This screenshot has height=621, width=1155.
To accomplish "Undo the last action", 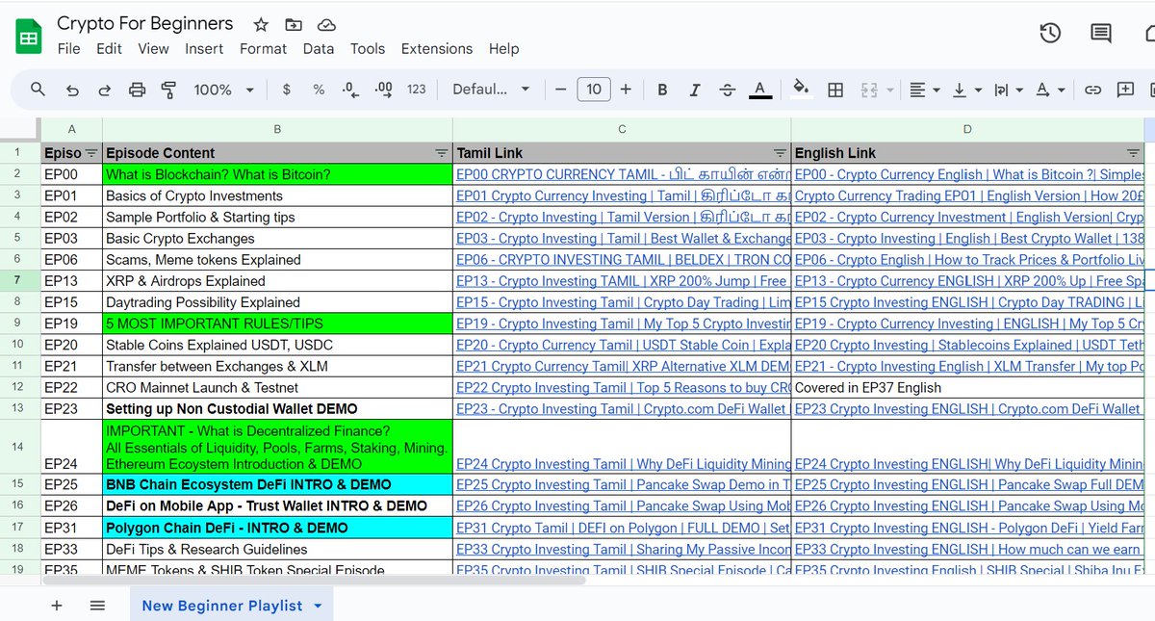I will (x=72, y=90).
